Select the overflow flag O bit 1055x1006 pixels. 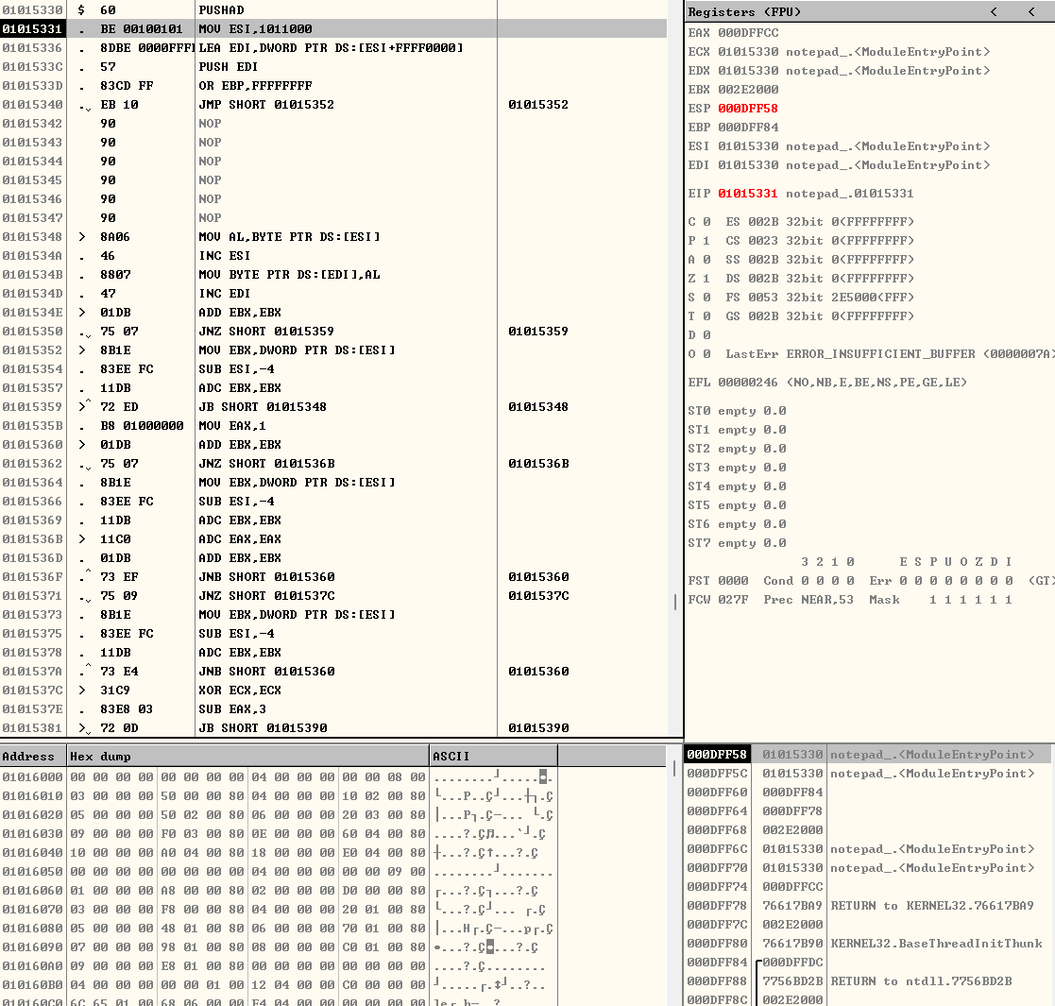pyautogui.click(x=699, y=353)
